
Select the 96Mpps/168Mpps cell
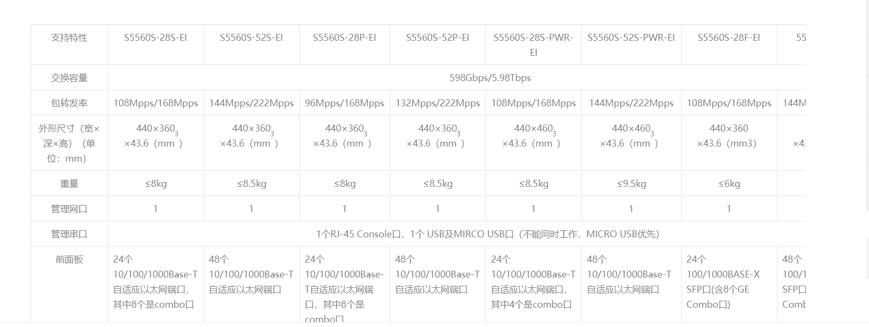pyautogui.click(x=345, y=103)
